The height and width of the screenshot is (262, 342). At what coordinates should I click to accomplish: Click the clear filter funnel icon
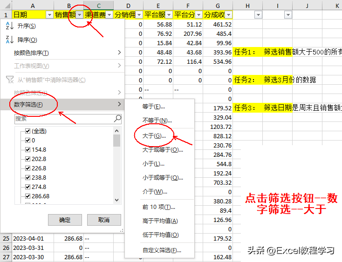(10, 80)
